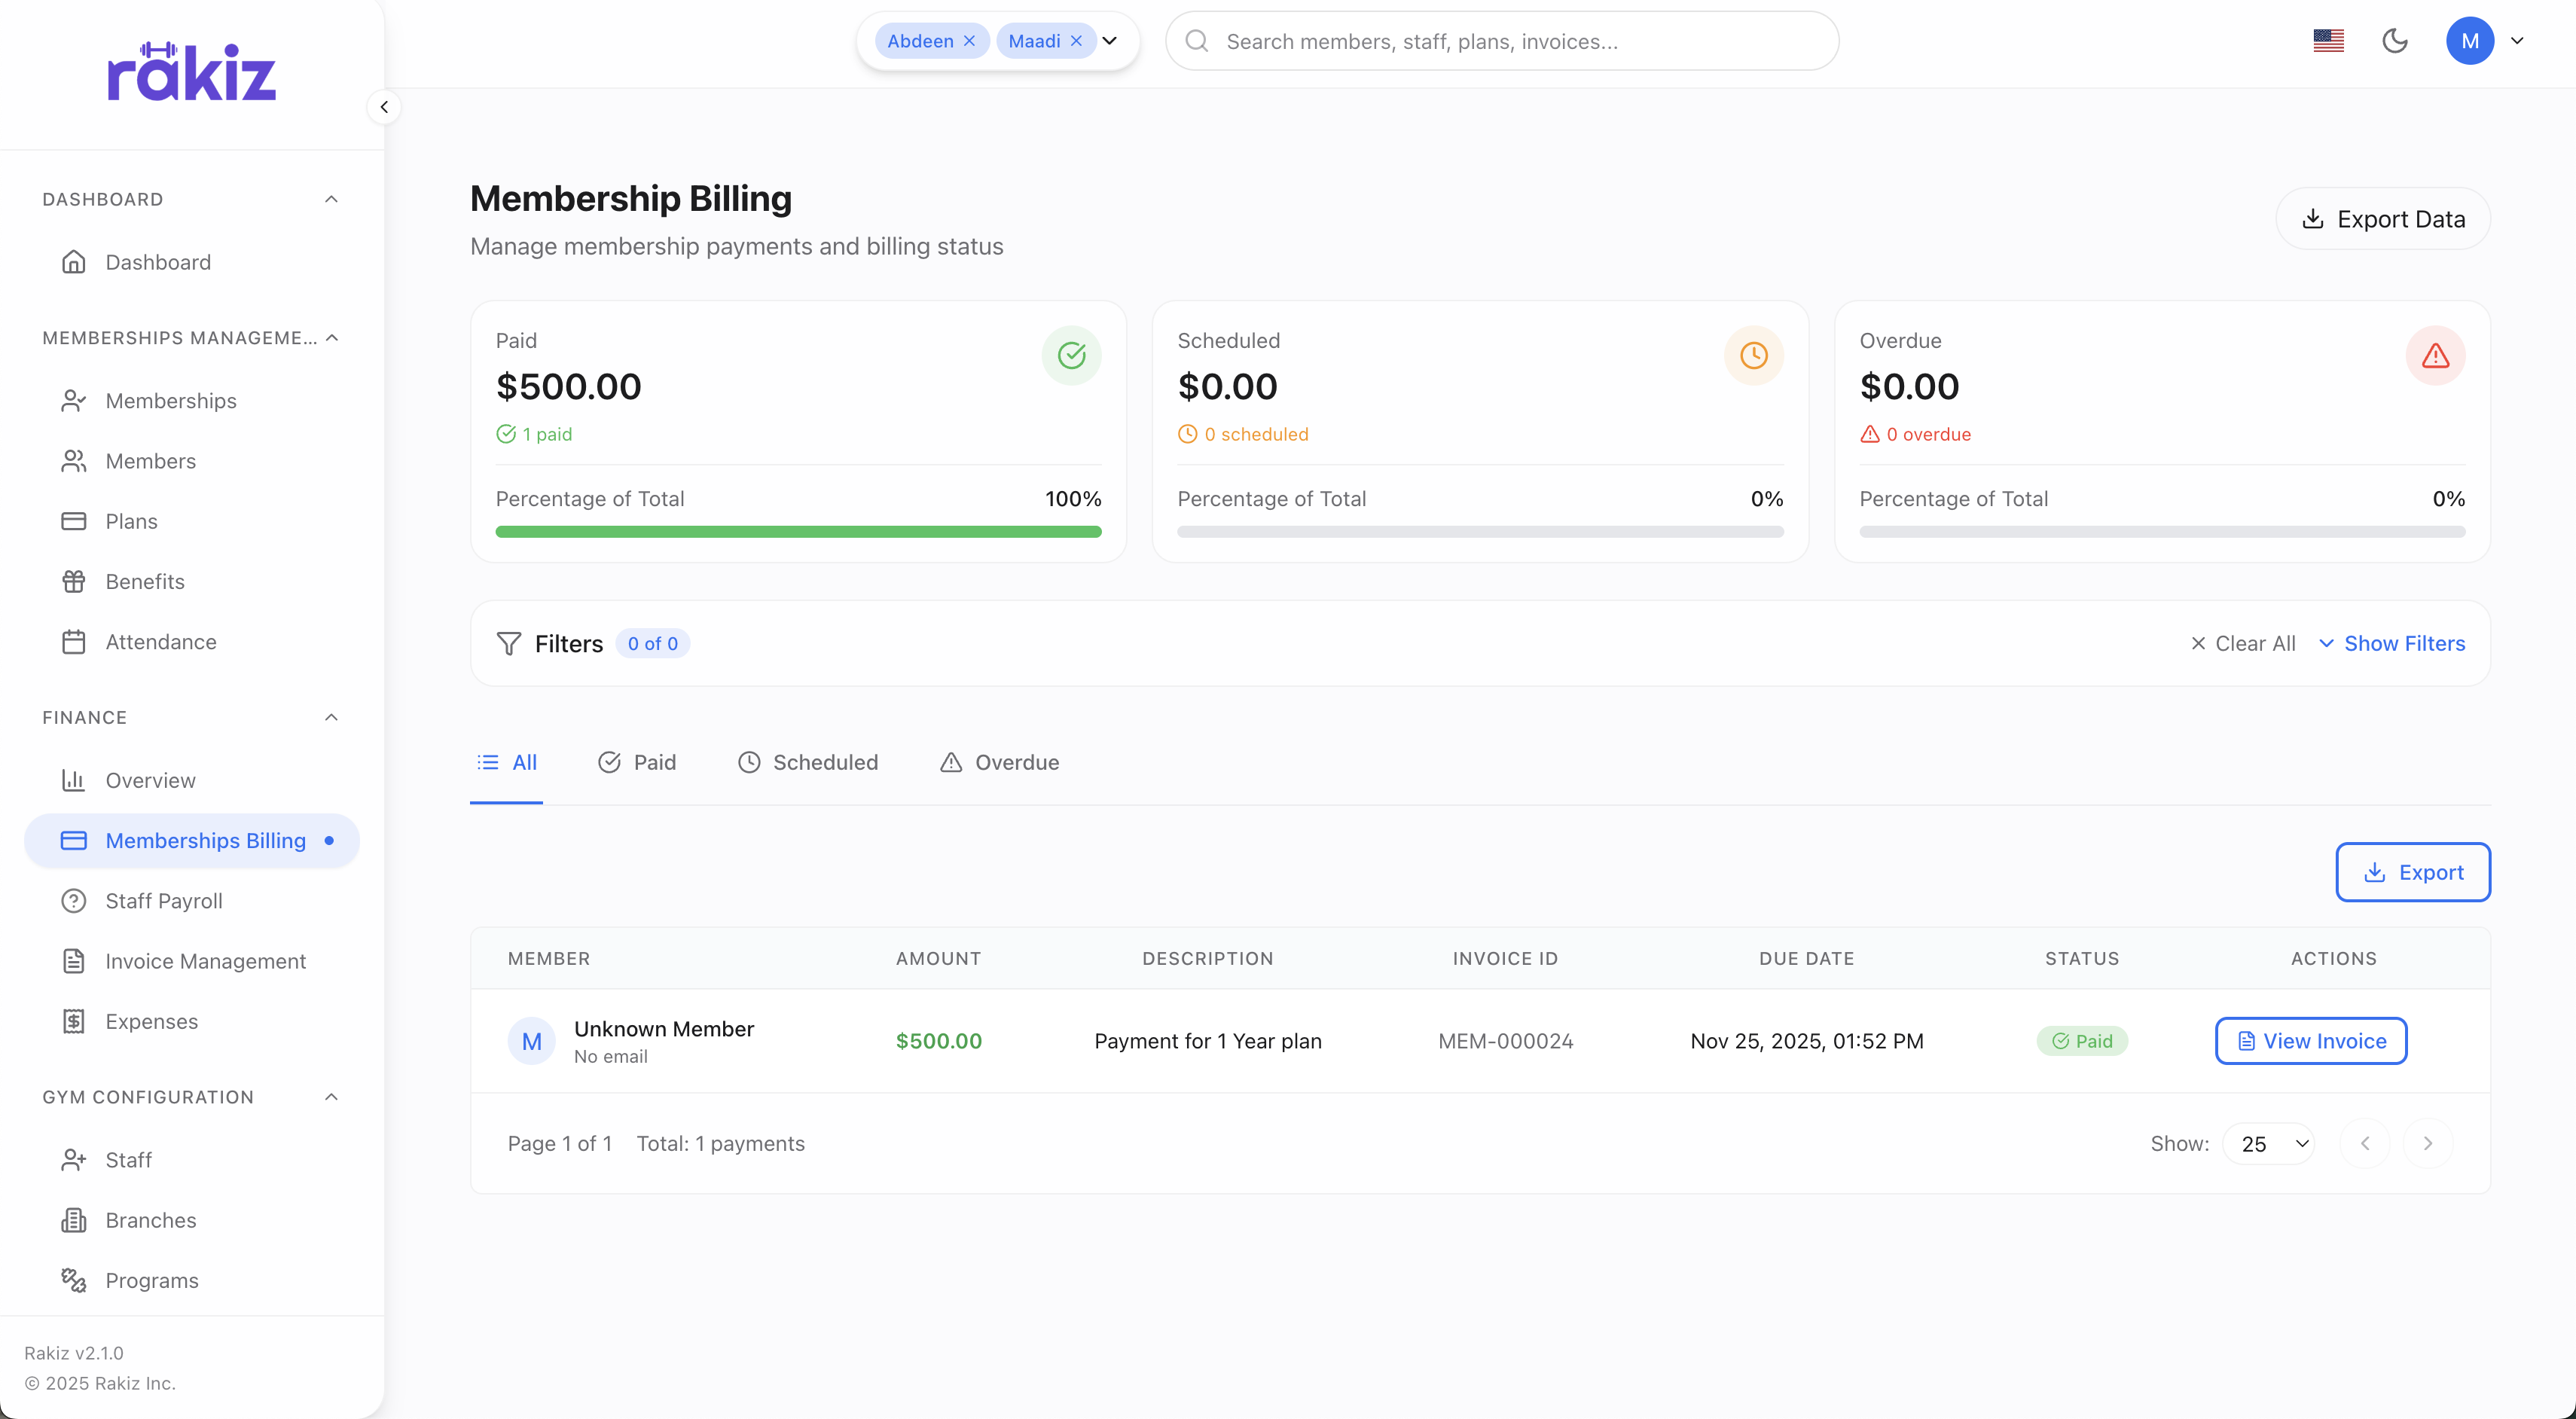Select the Scheduled tab

click(x=807, y=762)
